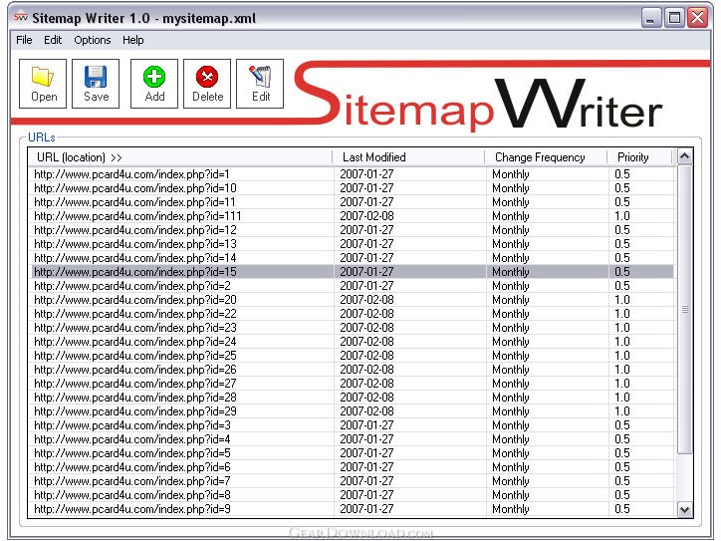The image size is (721, 541).
Task: Select row with URL index.php?id=4
Action: click(353, 439)
